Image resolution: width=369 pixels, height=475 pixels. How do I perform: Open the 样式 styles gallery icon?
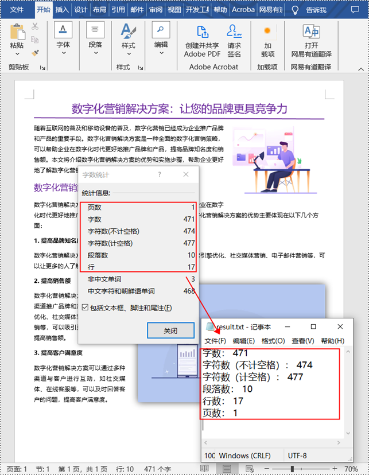pos(129,31)
